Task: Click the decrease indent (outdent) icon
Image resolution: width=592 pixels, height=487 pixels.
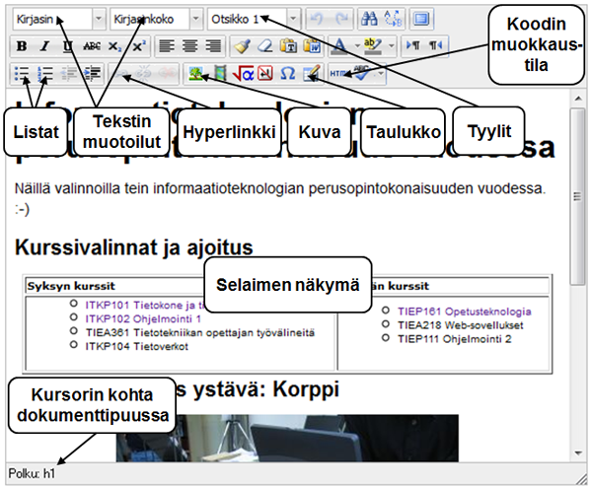Action: click(x=69, y=74)
